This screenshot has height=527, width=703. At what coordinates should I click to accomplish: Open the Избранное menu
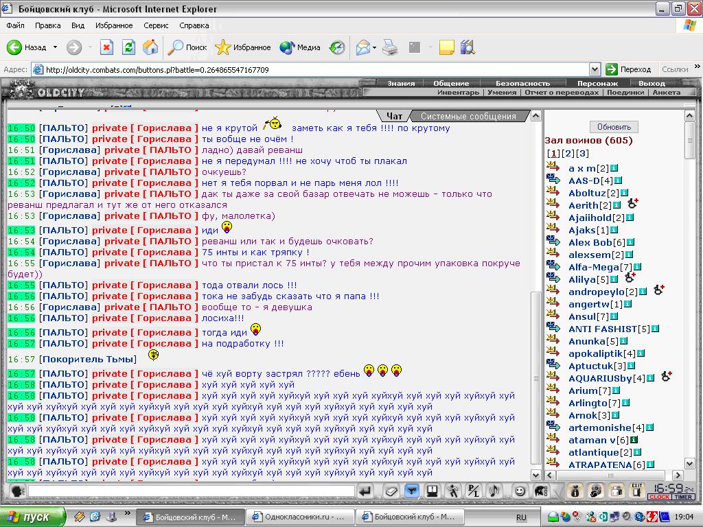(x=114, y=25)
